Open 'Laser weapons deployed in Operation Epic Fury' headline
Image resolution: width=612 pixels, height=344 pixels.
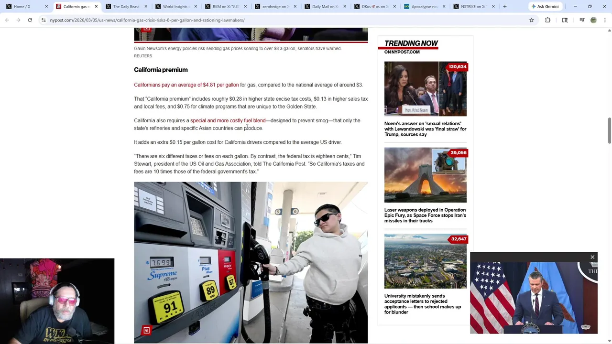coord(425,215)
